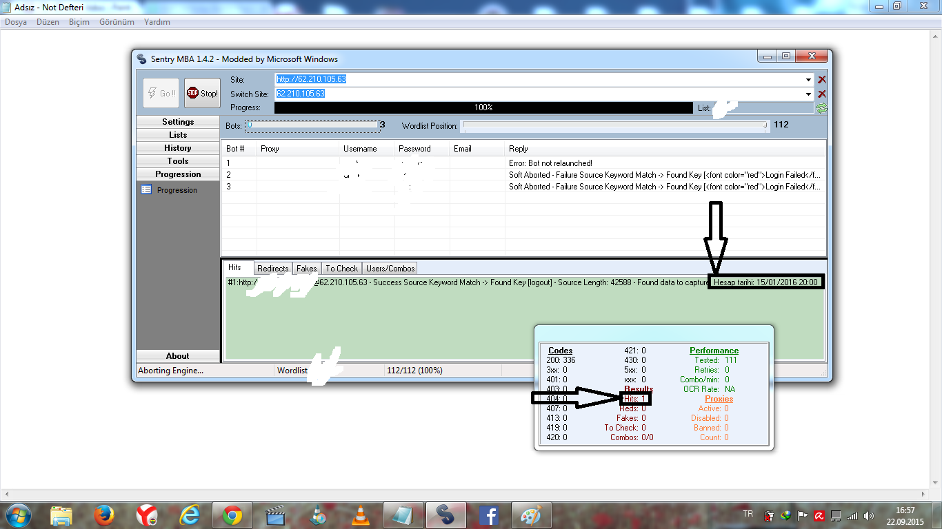Switch to the Users/Combos tab
The width and height of the screenshot is (942, 529).
click(x=390, y=269)
